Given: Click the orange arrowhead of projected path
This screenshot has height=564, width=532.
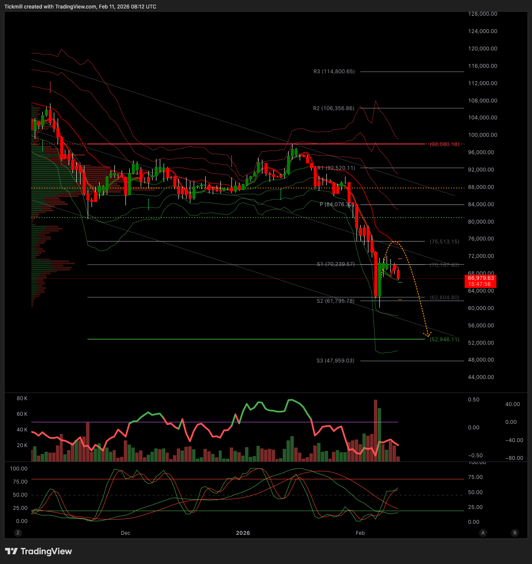Looking at the screenshot, I should point(428,335).
